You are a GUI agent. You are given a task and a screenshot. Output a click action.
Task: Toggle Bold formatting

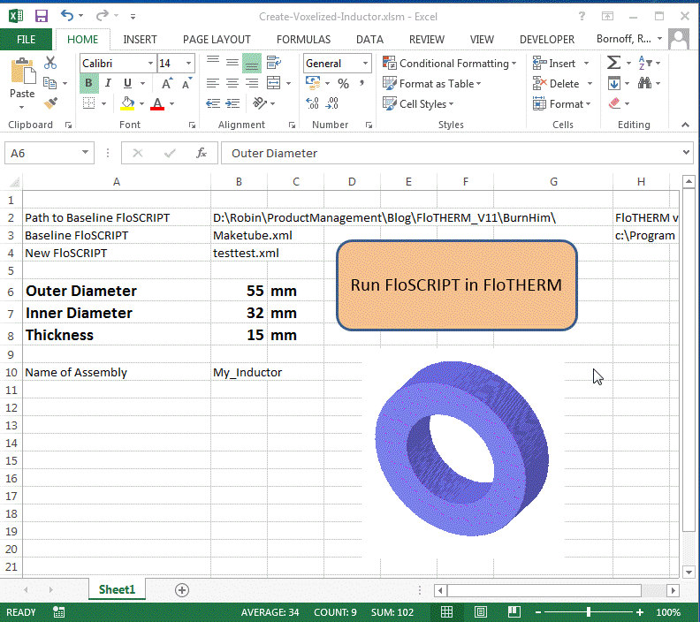coord(89,83)
